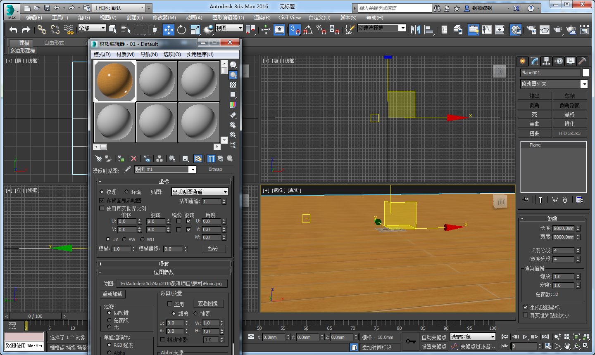The height and width of the screenshot is (355, 595).
Task: Pick material from object with eyedropper
Action: [126, 169]
